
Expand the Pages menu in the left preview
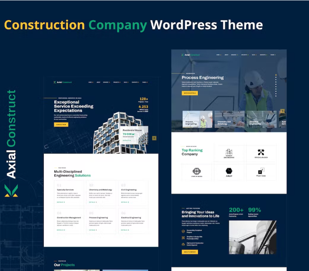tap(145, 82)
